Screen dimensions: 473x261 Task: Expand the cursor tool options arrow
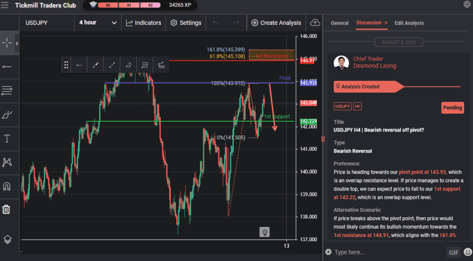tap(17, 43)
